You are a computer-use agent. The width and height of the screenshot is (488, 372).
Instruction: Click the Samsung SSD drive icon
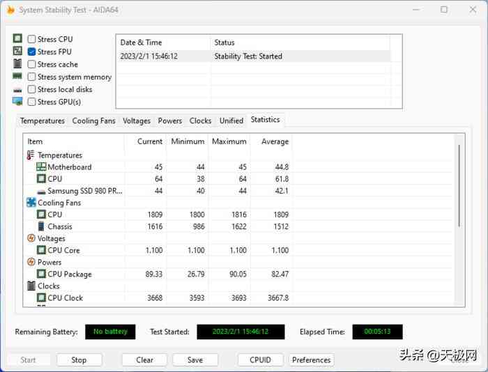coord(41,191)
